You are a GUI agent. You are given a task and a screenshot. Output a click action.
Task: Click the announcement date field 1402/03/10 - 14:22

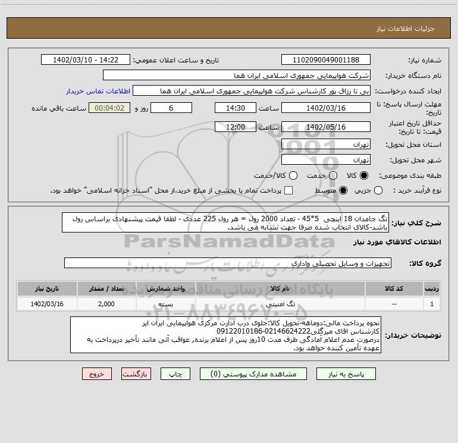[86, 59]
